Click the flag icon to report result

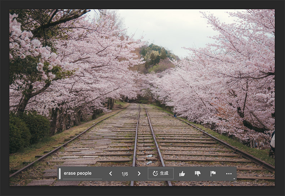click(213, 173)
